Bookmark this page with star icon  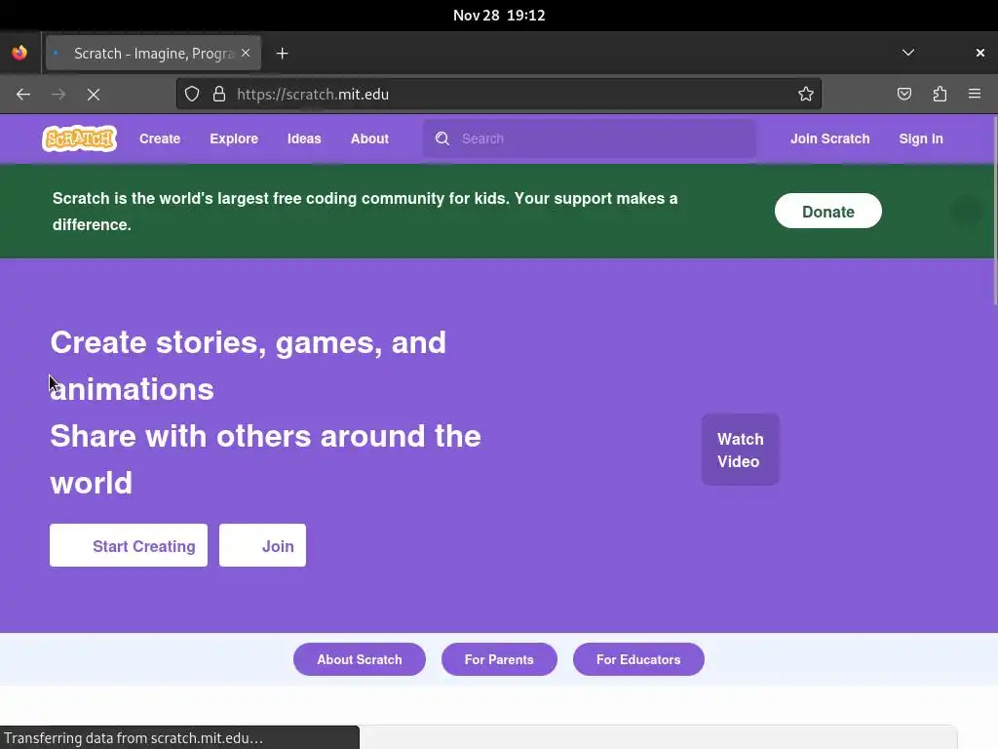806,95
